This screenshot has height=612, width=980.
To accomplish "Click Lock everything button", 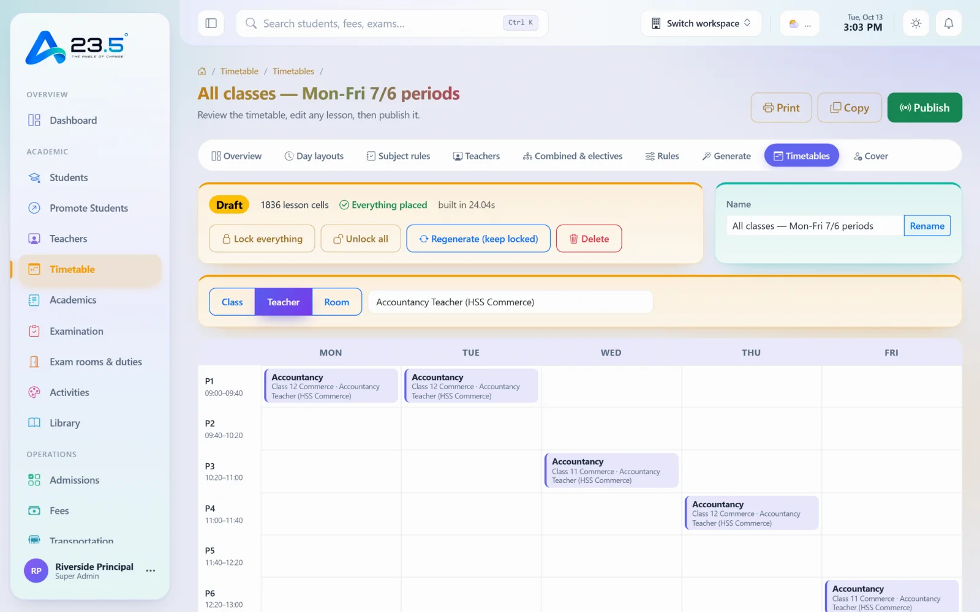I will (x=262, y=239).
